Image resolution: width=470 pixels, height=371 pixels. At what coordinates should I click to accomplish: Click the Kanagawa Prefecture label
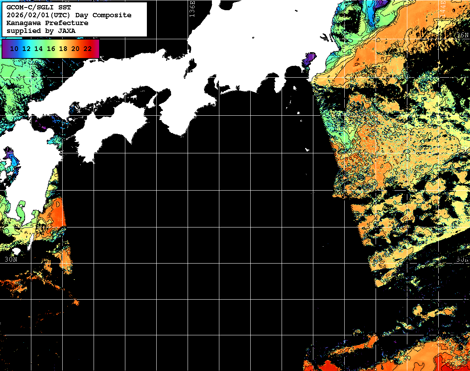[47, 23]
